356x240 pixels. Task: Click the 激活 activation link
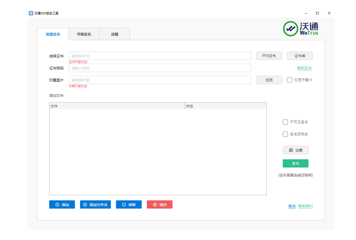tap(292, 206)
